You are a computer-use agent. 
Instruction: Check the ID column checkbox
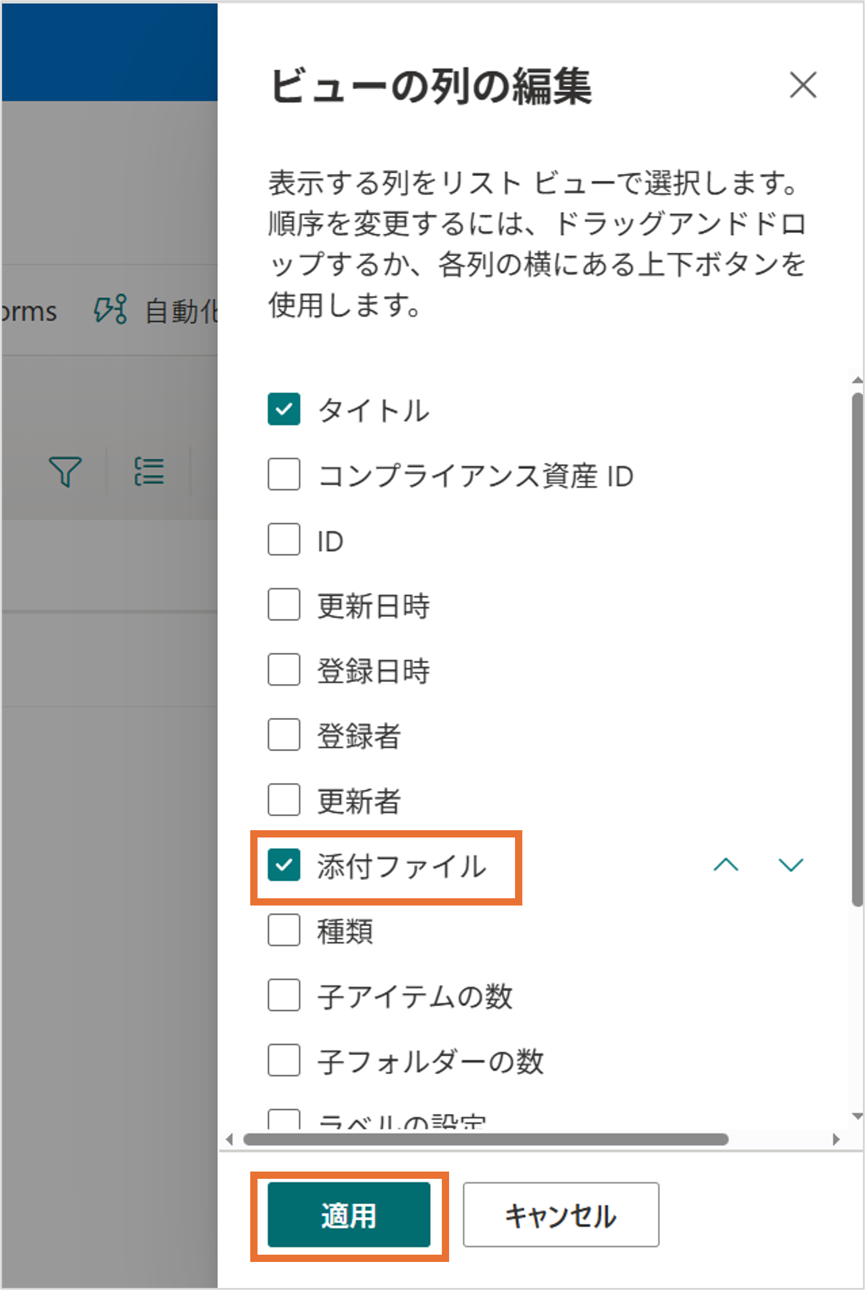tap(284, 539)
